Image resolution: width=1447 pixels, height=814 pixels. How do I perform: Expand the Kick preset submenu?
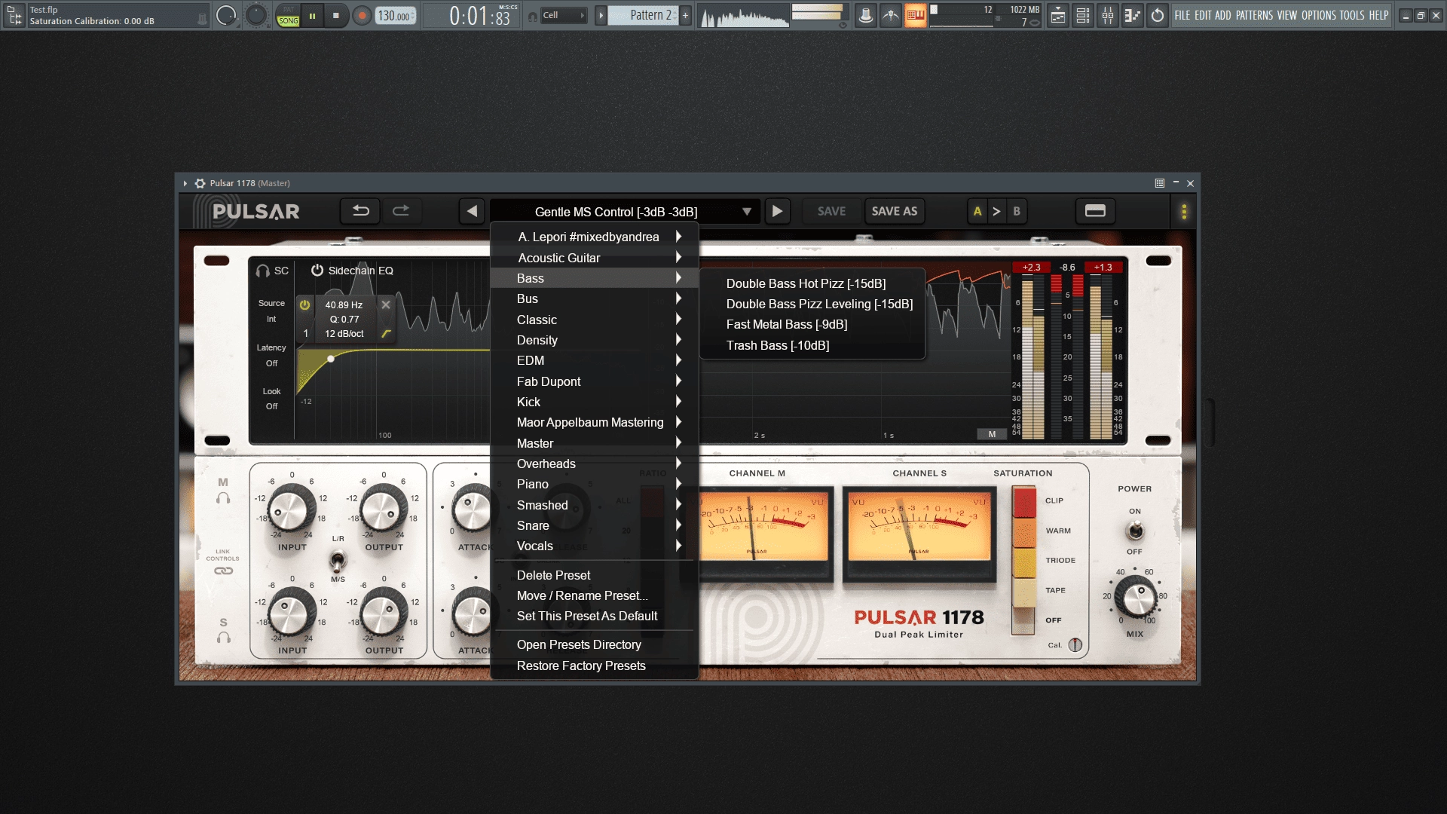tap(595, 402)
